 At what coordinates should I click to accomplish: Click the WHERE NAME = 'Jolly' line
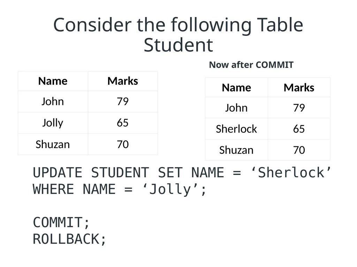(x=120, y=189)
